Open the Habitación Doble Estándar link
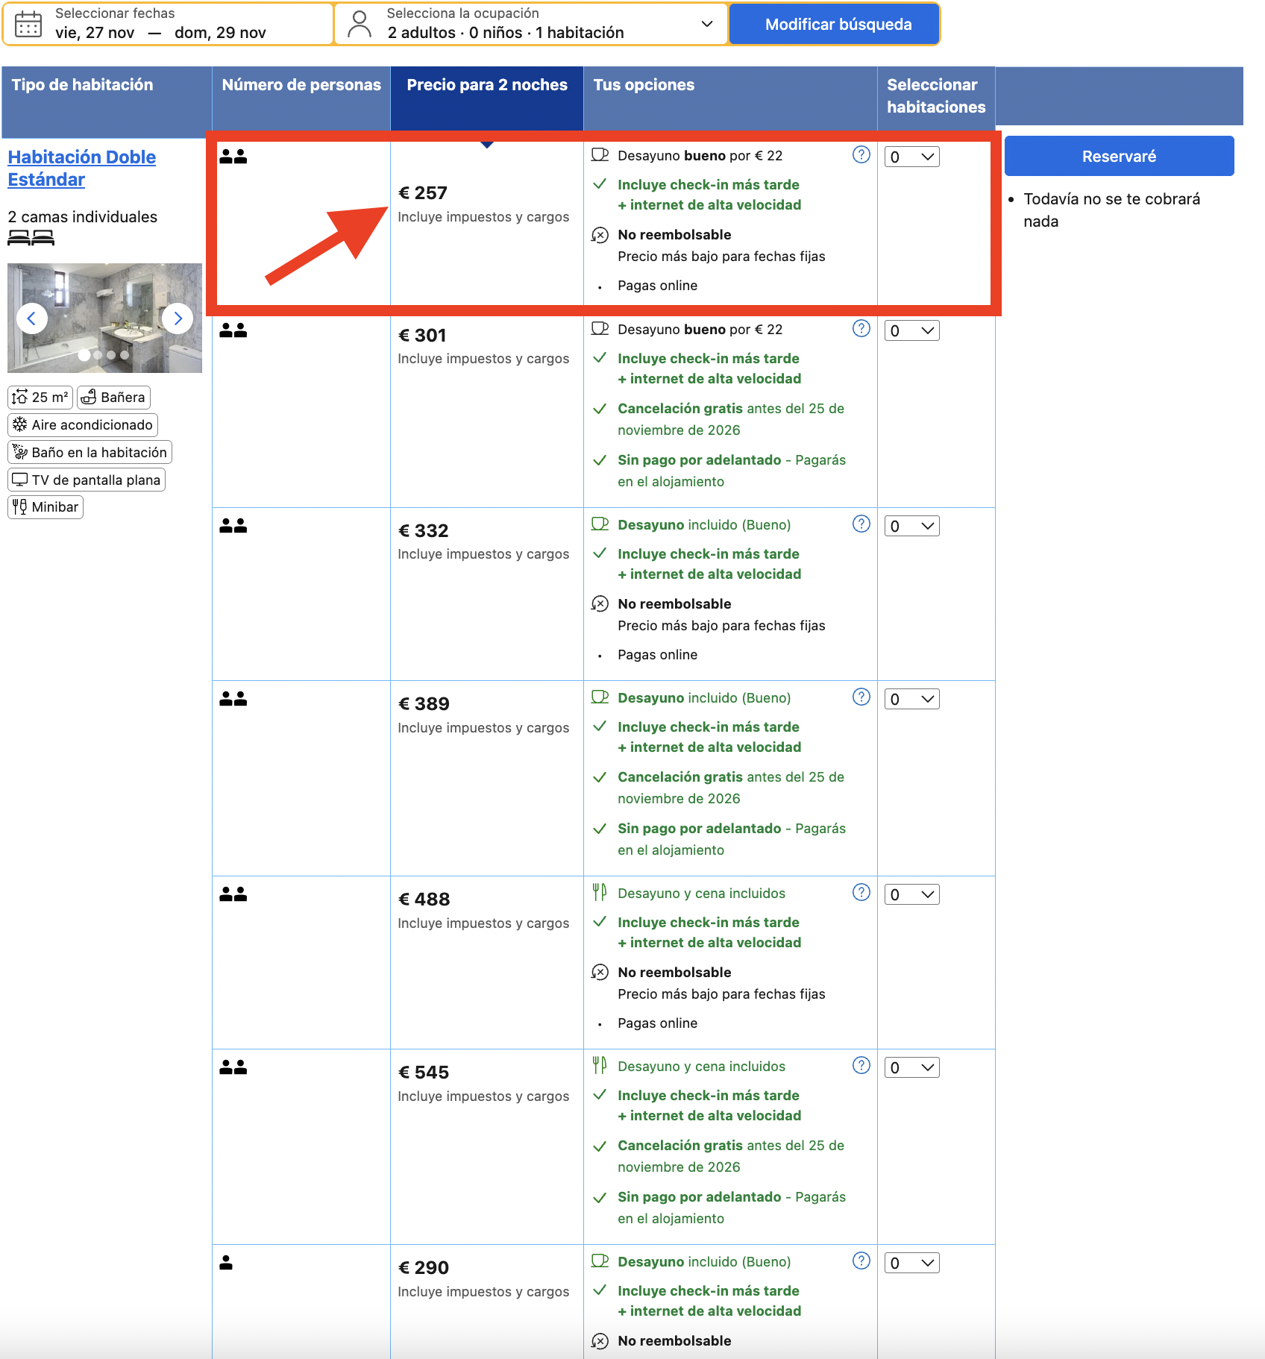 pyautogui.click(x=82, y=168)
